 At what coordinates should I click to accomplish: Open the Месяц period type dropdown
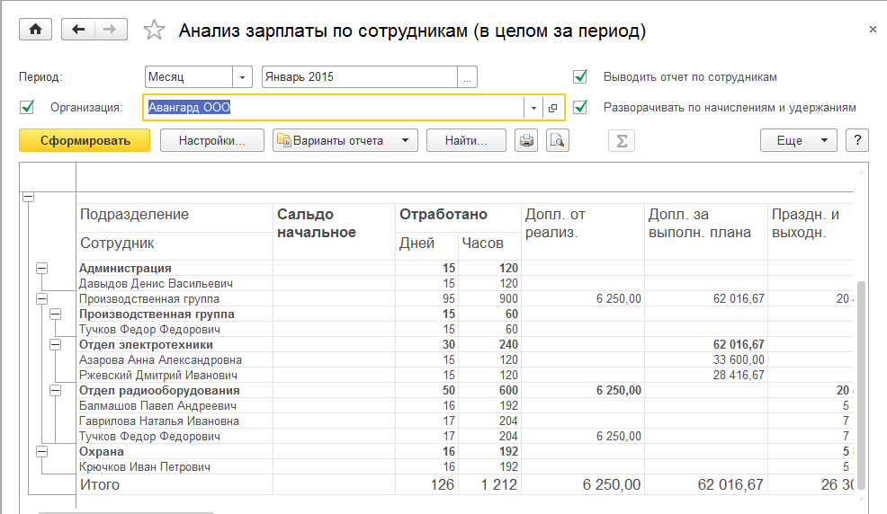[x=242, y=77]
